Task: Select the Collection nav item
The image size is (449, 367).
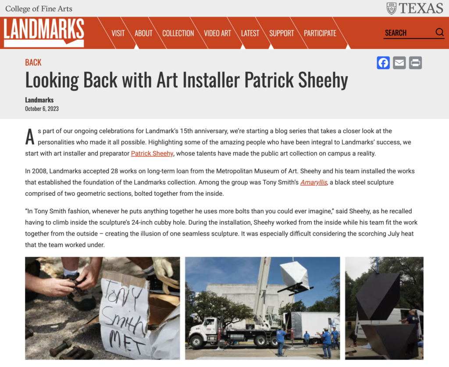Action: [x=178, y=33]
